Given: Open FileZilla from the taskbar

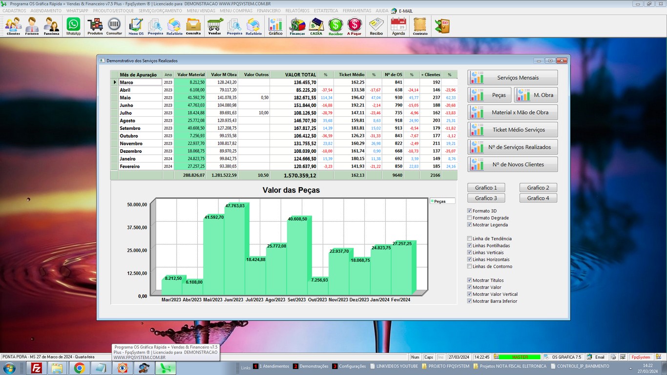Looking at the screenshot, I should 36,368.
